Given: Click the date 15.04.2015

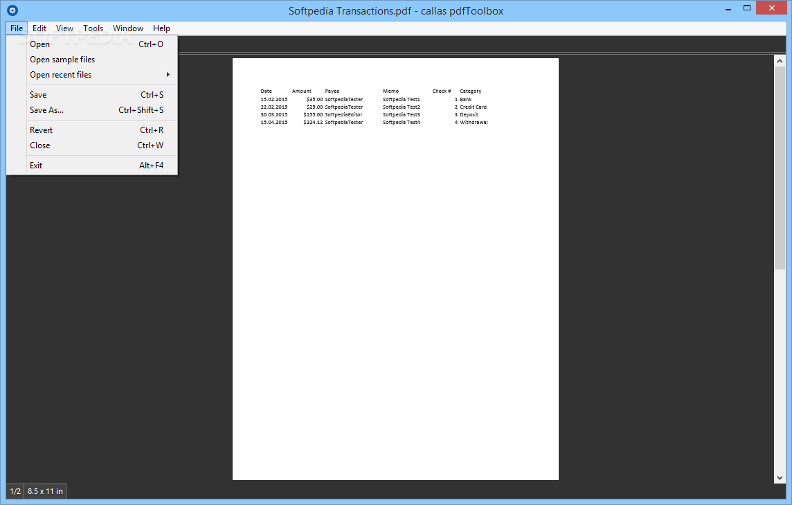Looking at the screenshot, I should coord(273,123).
